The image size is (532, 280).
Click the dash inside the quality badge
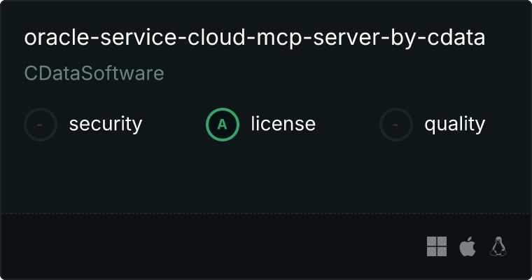396,125
